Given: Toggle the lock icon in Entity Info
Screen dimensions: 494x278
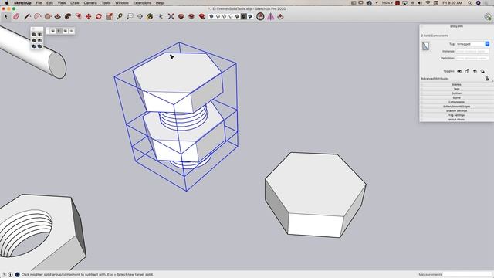Looking at the screenshot, I should point(467,71).
